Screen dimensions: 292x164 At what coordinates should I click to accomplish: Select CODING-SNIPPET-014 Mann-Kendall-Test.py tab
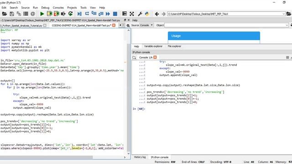82,26
